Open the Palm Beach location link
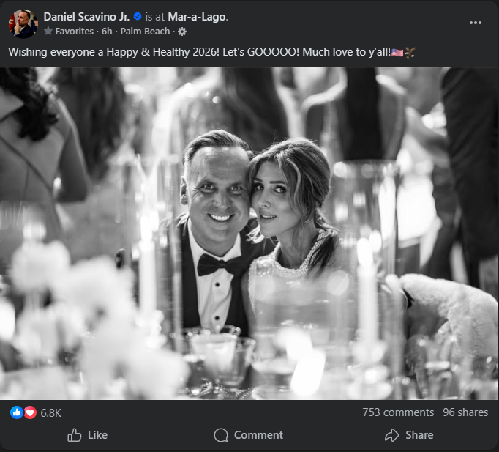 [x=145, y=32]
